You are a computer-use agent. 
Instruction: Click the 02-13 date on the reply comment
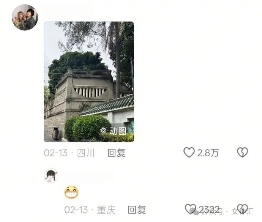point(76,210)
